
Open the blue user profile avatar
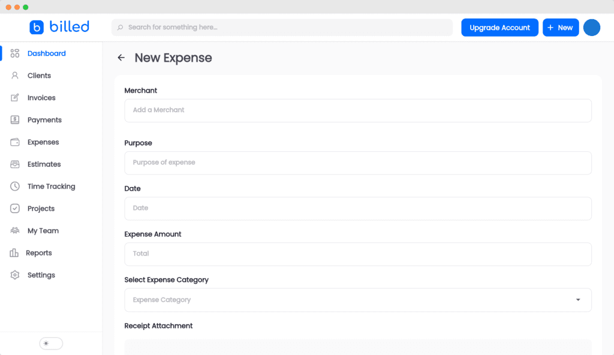point(591,28)
